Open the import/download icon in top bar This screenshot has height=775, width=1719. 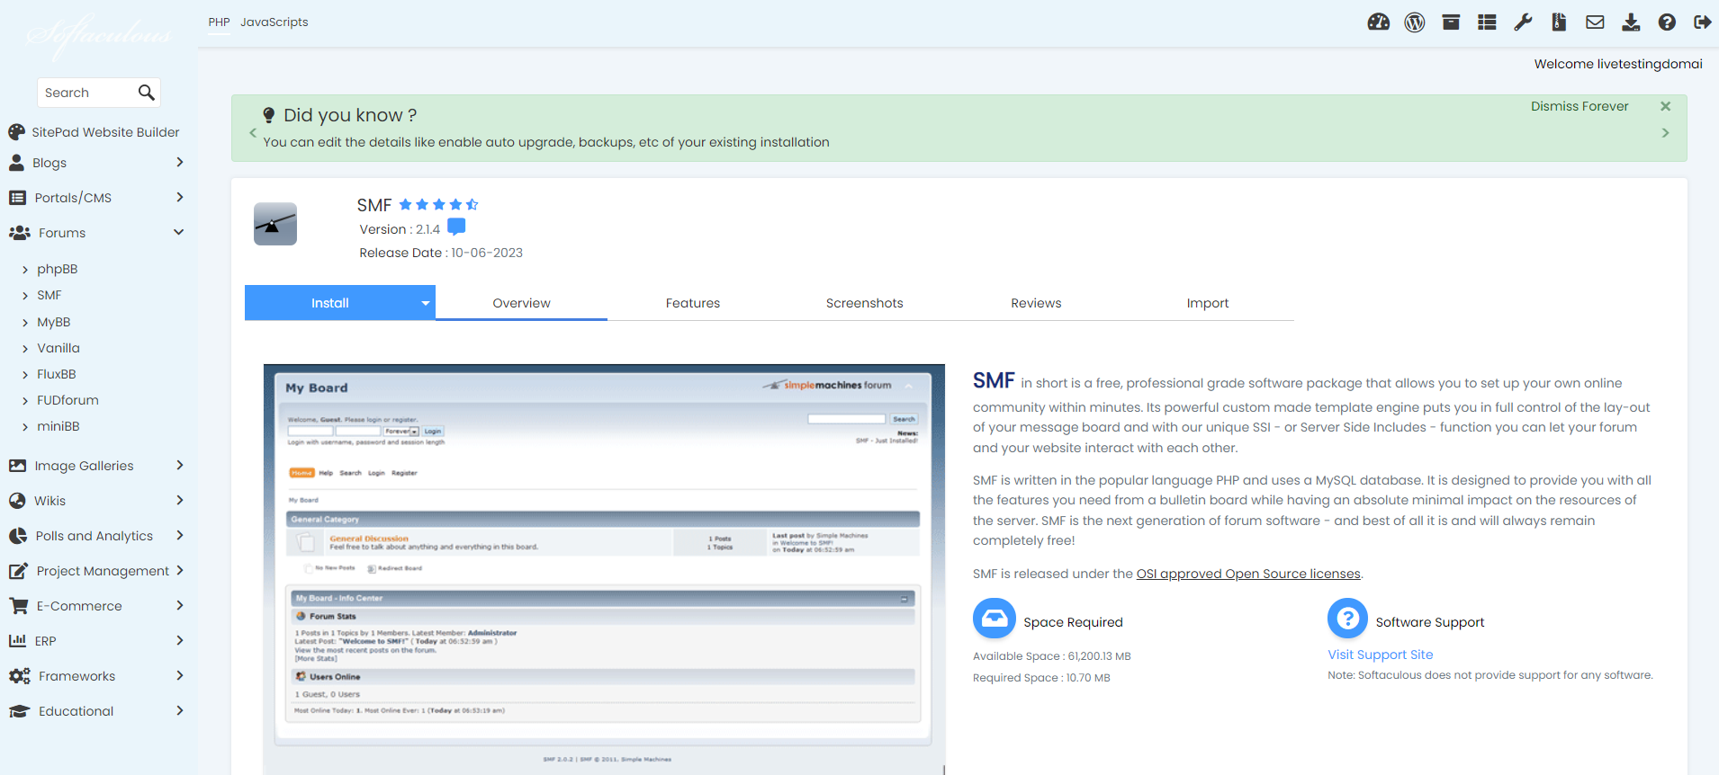1631,22
